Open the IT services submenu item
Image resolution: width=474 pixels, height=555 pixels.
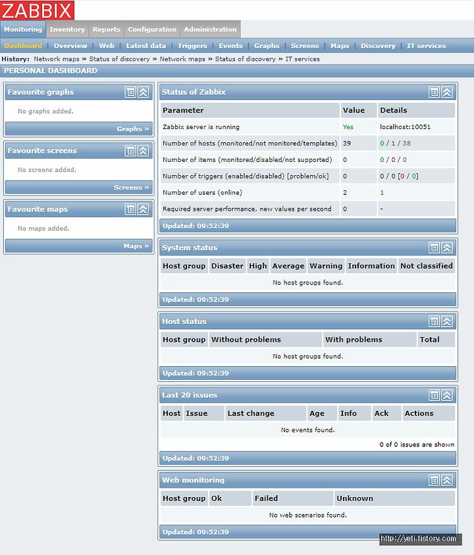coord(426,45)
